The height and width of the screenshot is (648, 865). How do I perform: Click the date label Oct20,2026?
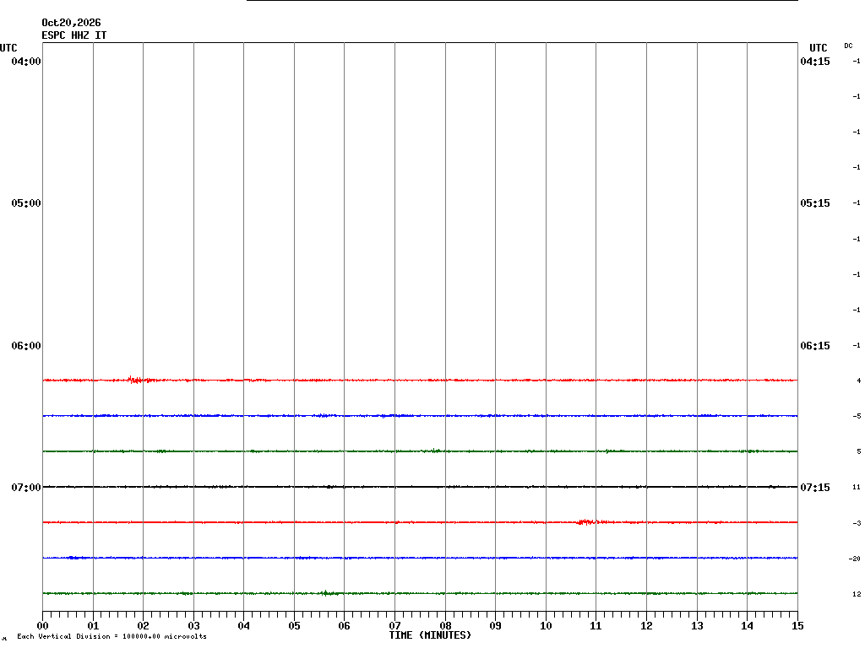point(71,23)
